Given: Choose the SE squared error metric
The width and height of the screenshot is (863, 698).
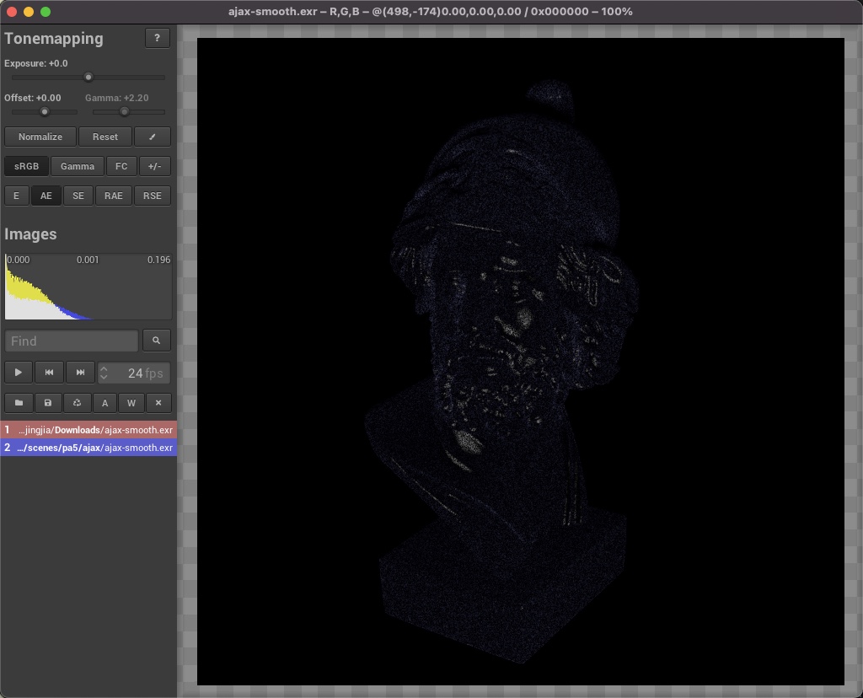Looking at the screenshot, I should [x=78, y=196].
